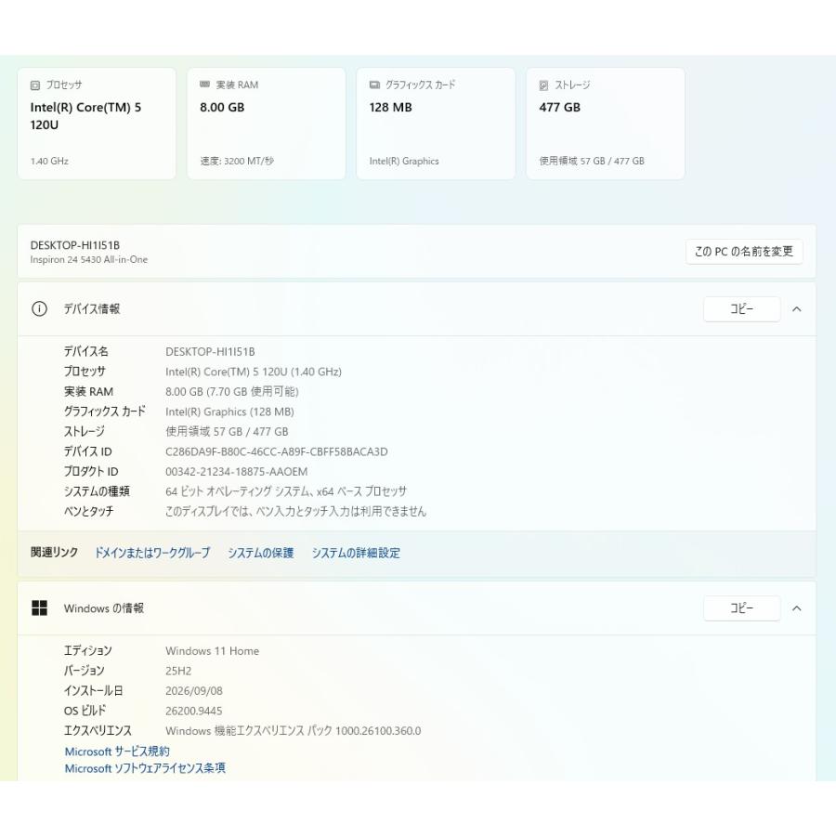Click the product ID 00342-21234-18875-AAOEM
The image size is (836, 836).
237,472
